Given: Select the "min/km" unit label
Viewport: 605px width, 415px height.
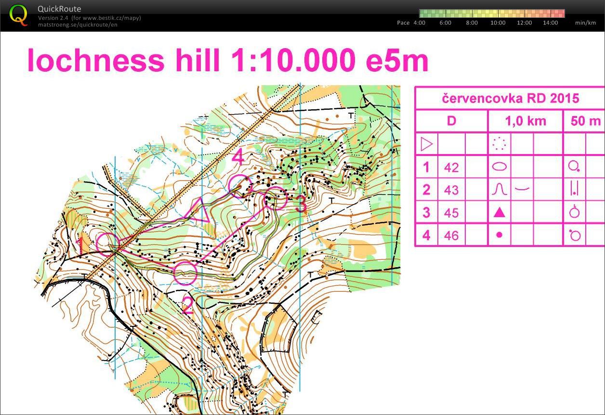Looking at the screenshot, I should [585, 23].
